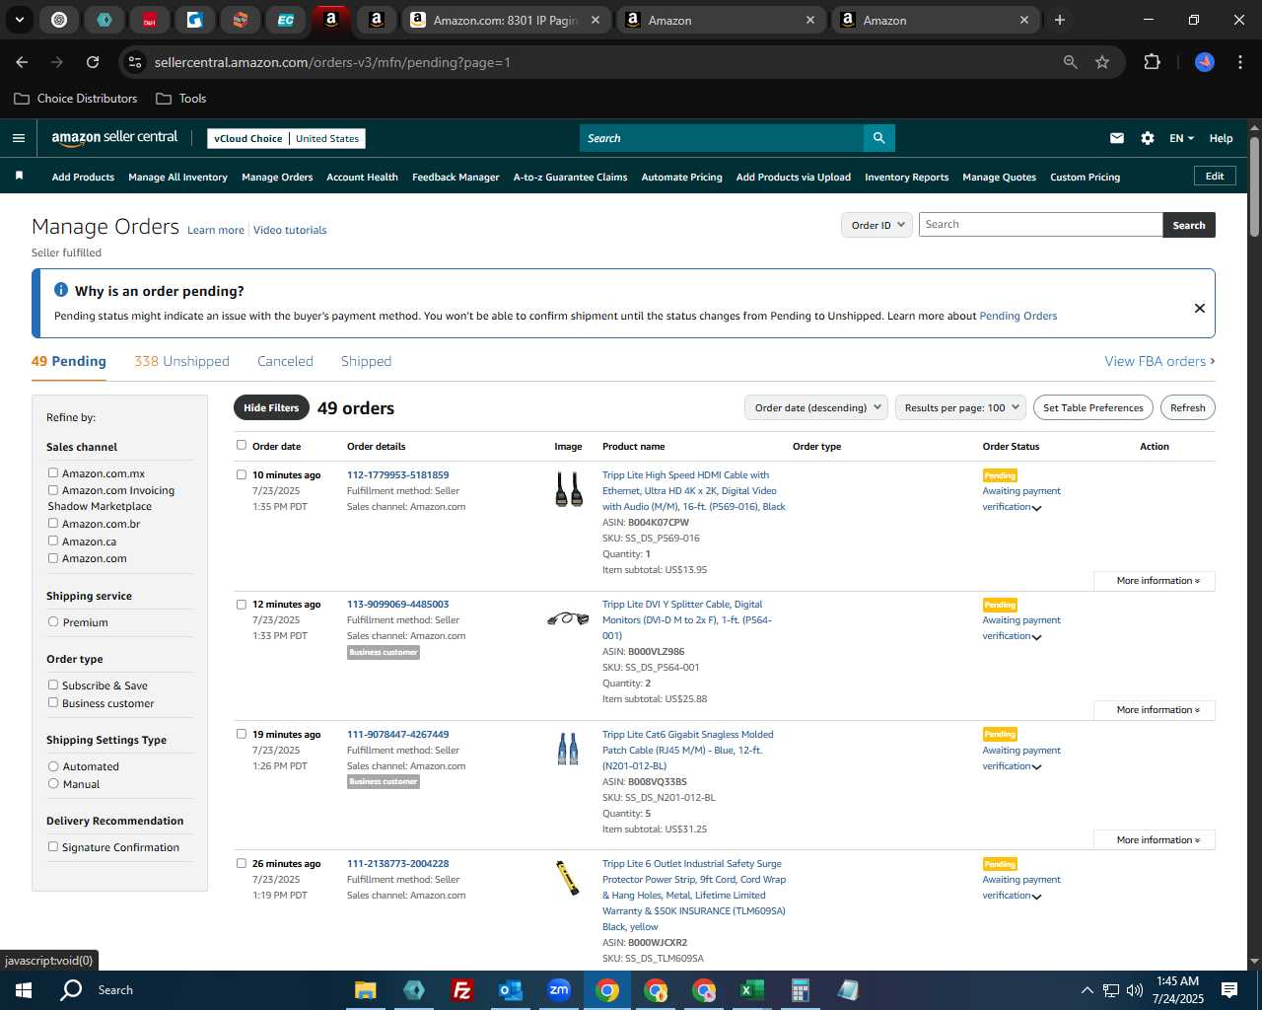Tick the Signature Confirmation checkbox
Image resolution: width=1262 pixels, height=1010 pixels.
53,847
